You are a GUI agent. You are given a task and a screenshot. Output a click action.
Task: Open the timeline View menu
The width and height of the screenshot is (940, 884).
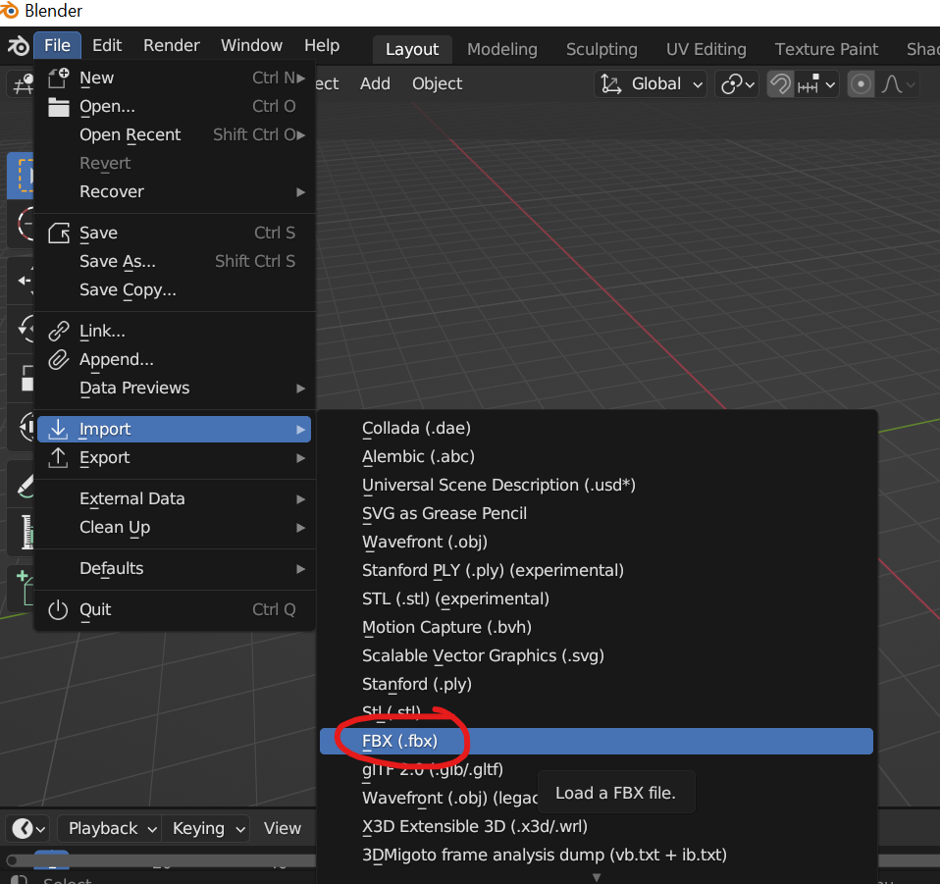pos(283,829)
